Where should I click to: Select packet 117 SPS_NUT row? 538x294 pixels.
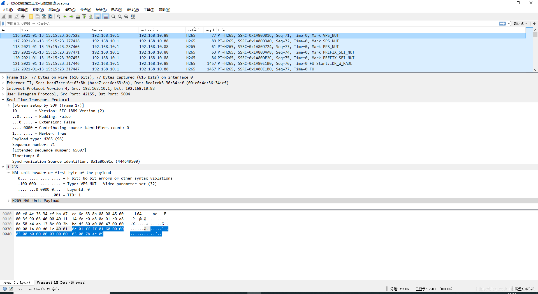click(x=263, y=41)
